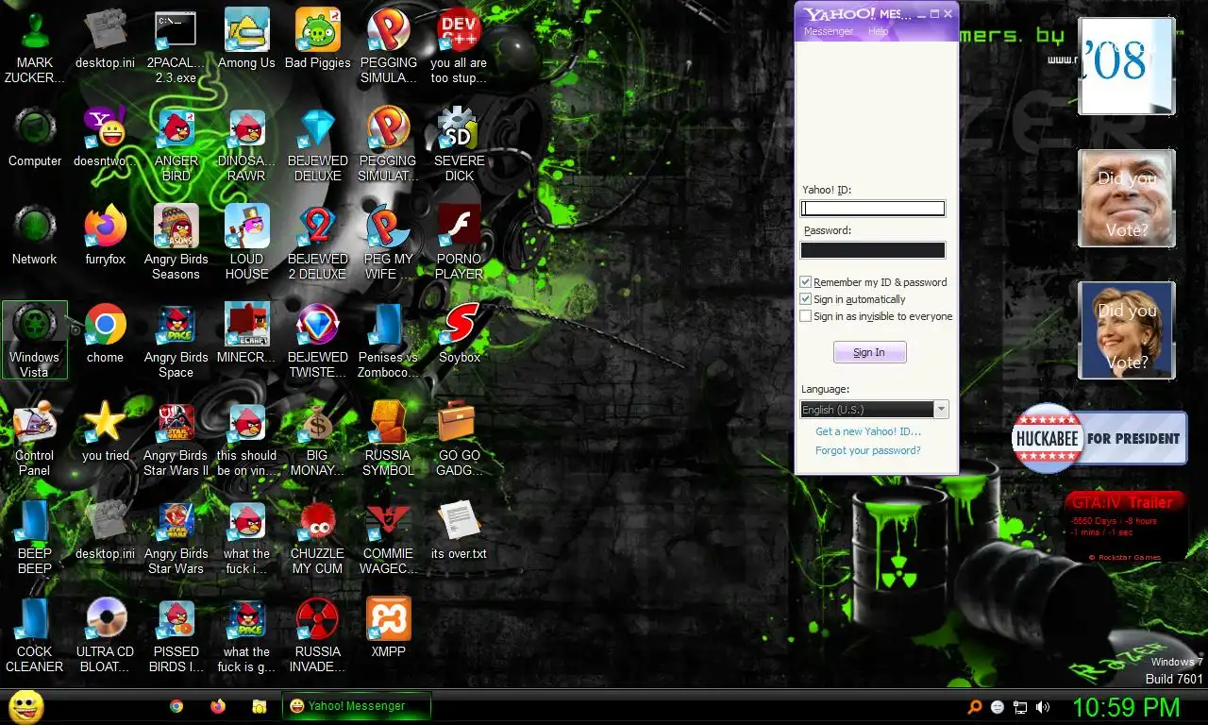Open Angry Birds Star Wars II shortcut
This screenshot has width=1208, height=725.
176,440
